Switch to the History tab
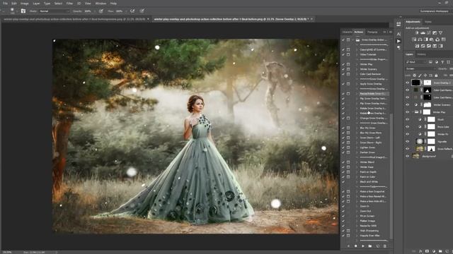The image size is (453, 254). pyautogui.click(x=421, y=54)
